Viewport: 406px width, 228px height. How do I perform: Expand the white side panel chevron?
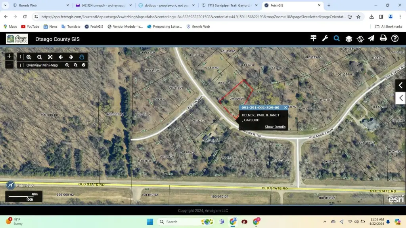click(x=401, y=98)
